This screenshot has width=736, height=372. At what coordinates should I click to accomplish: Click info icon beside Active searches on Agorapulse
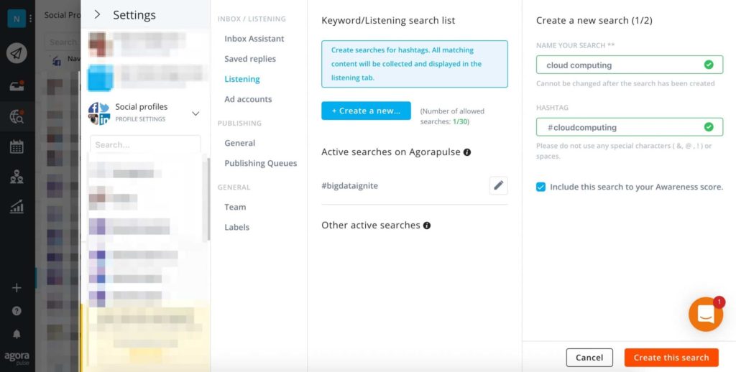(x=467, y=152)
